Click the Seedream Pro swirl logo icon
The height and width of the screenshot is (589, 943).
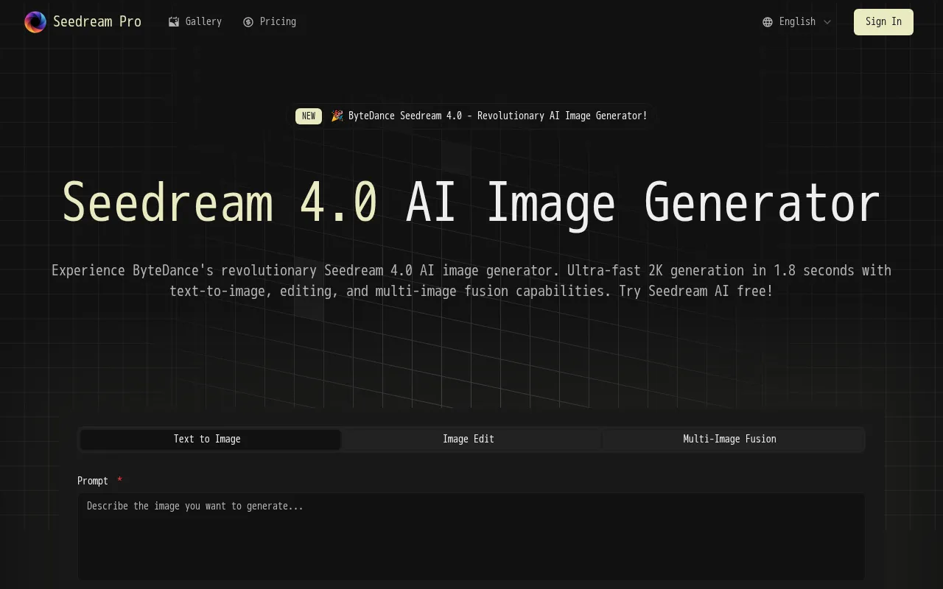point(35,22)
